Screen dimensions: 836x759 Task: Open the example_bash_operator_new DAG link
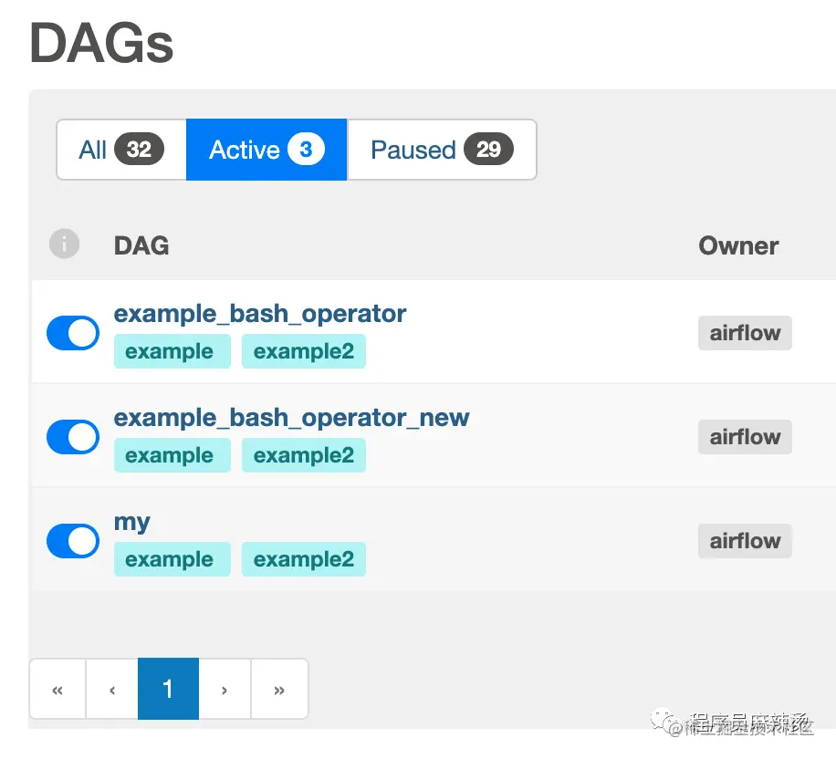click(x=292, y=418)
